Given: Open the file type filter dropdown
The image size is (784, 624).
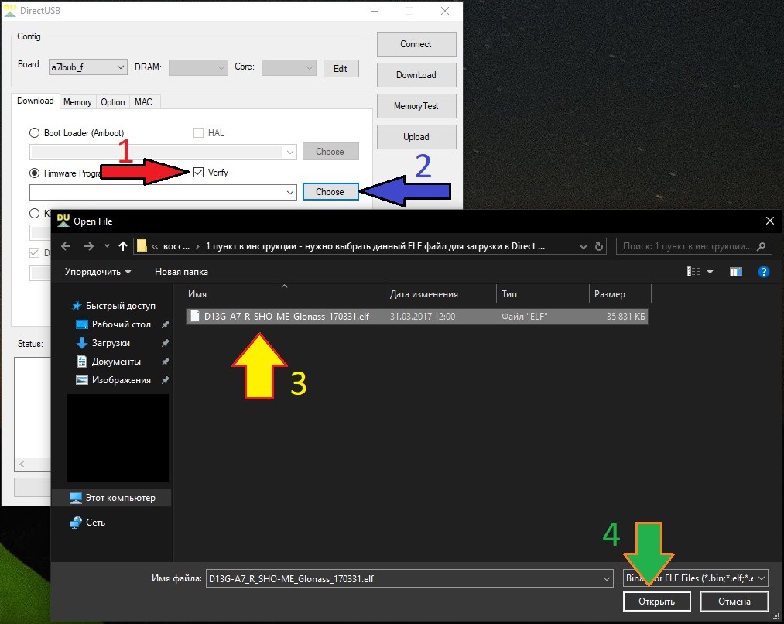Looking at the screenshot, I should point(695,578).
